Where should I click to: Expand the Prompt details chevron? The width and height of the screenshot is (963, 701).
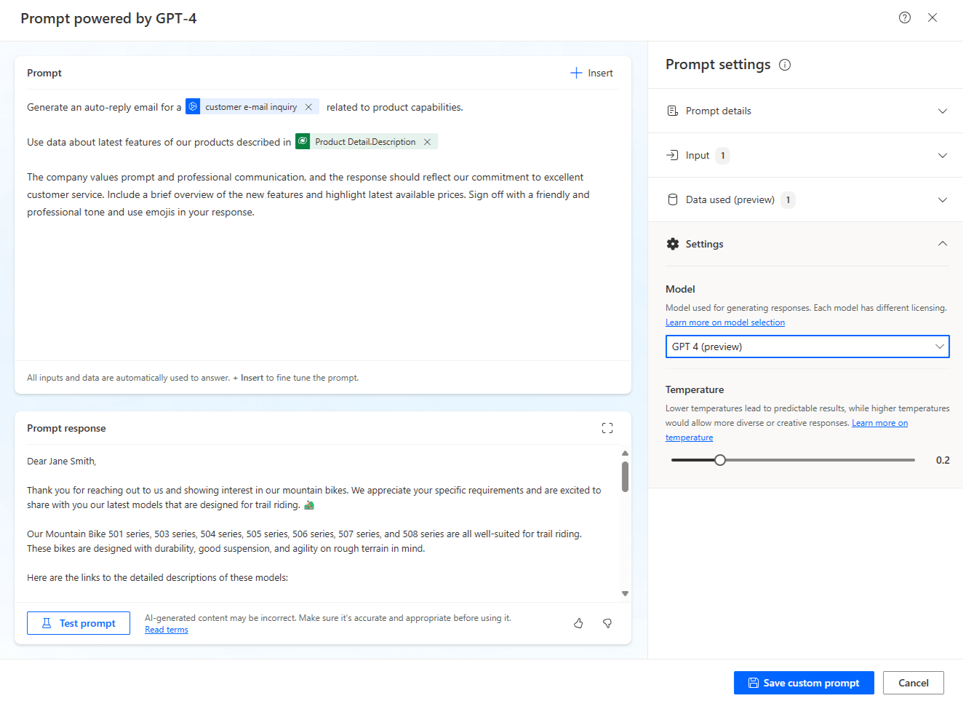click(x=943, y=111)
